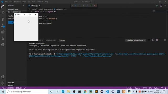Open the Extensions view
168x94 pixels.
pos(3,32)
